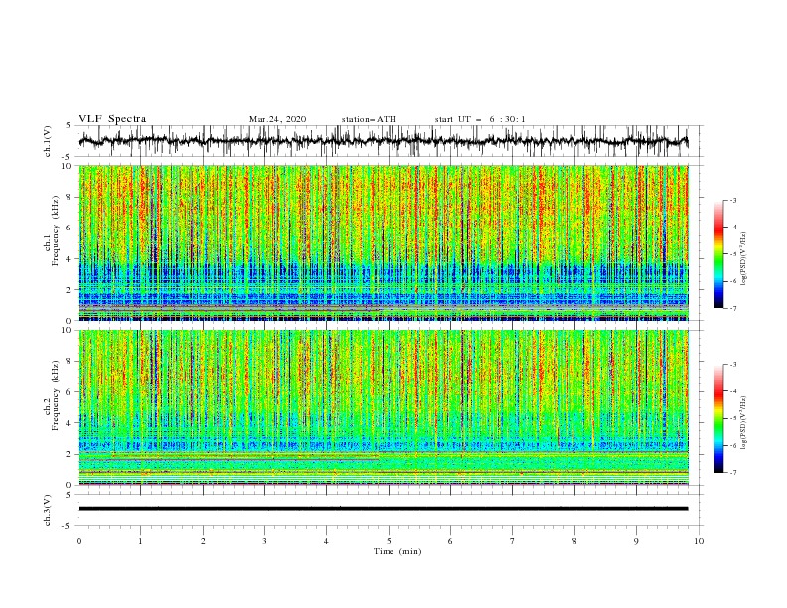Click the "ch.1(V)" vertical axis label
This screenshot has height=608, width=787.
click(48, 141)
